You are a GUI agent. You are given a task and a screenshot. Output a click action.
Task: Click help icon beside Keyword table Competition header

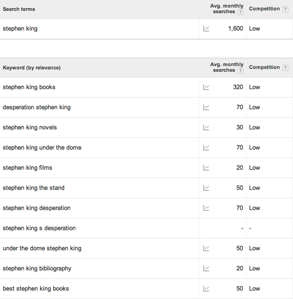pyautogui.click(x=285, y=68)
